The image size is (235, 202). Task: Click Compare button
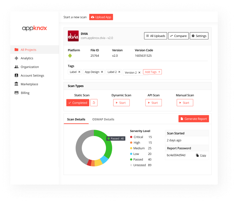pyautogui.click(x=178, y=36)
